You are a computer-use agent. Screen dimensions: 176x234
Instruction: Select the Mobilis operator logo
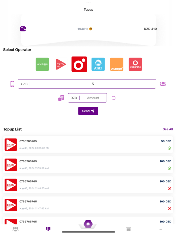coord(42,64)
